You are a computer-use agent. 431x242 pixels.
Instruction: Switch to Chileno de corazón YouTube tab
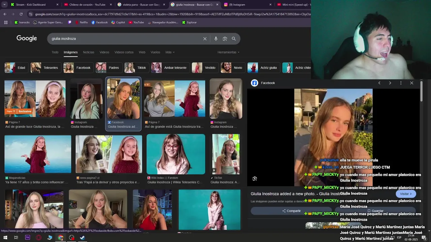[x=87, y=5]
